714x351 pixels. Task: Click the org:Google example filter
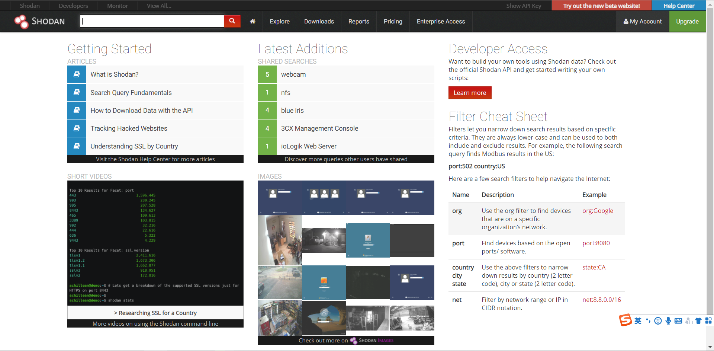click(598, 211)
